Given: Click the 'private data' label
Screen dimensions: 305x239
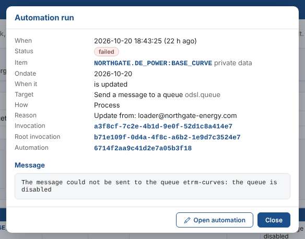Looking at the screenshot, I should point(233,63).
